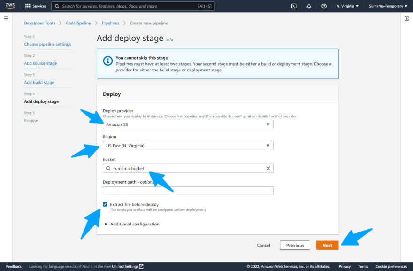Open the Sumama-Temporary account menu
Viewport: 413px width, 271px height.
[388, 6]
